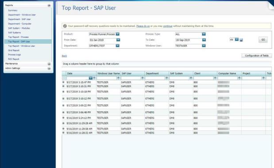Open the Process Type dropdown
This screenshot has width=274, height=168.
pos(204,34)
